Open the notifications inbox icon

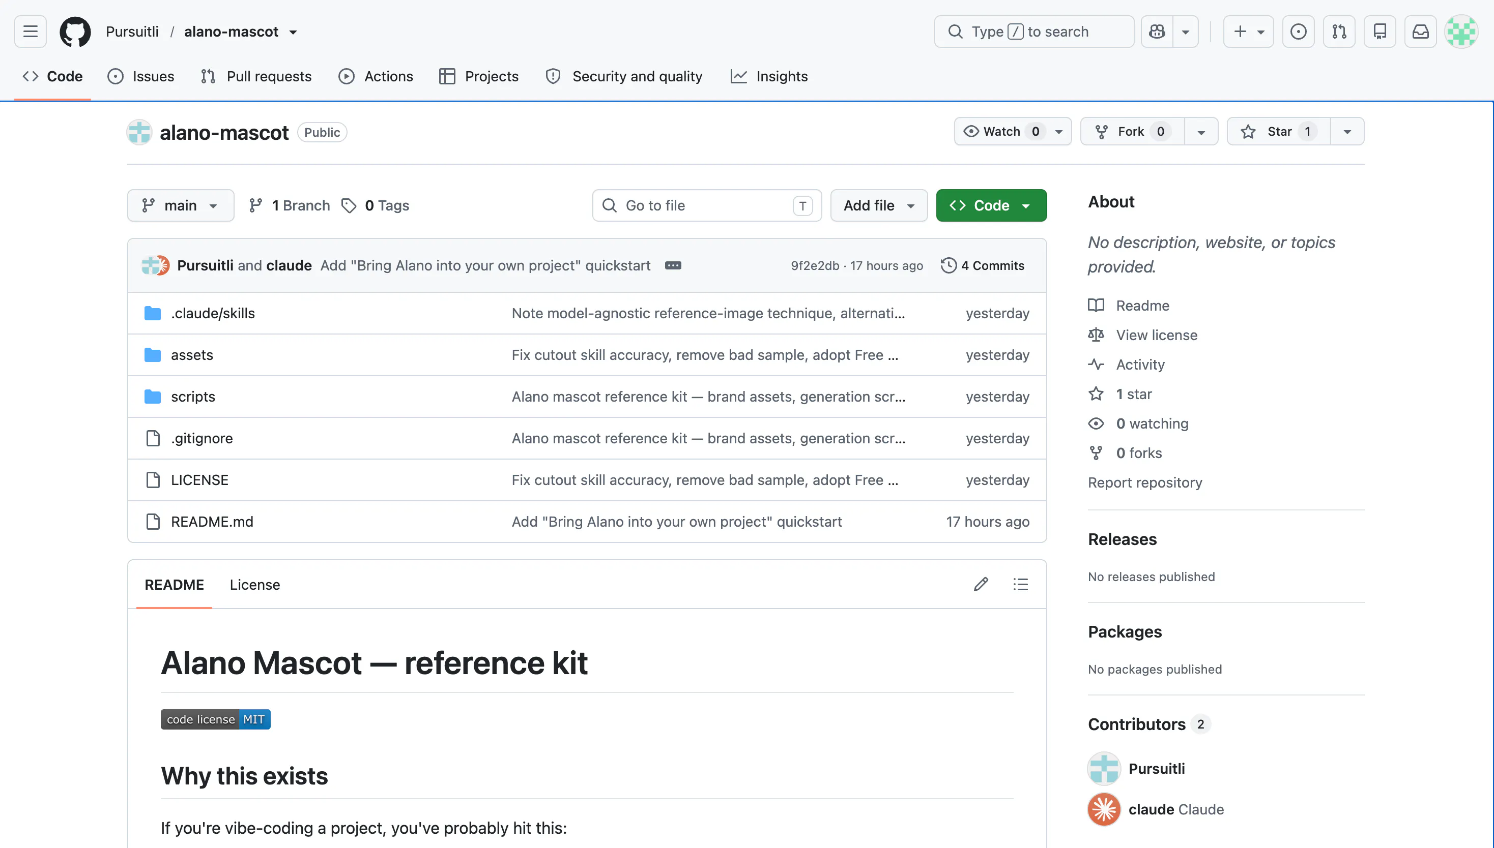click(x=1421, y=32)
